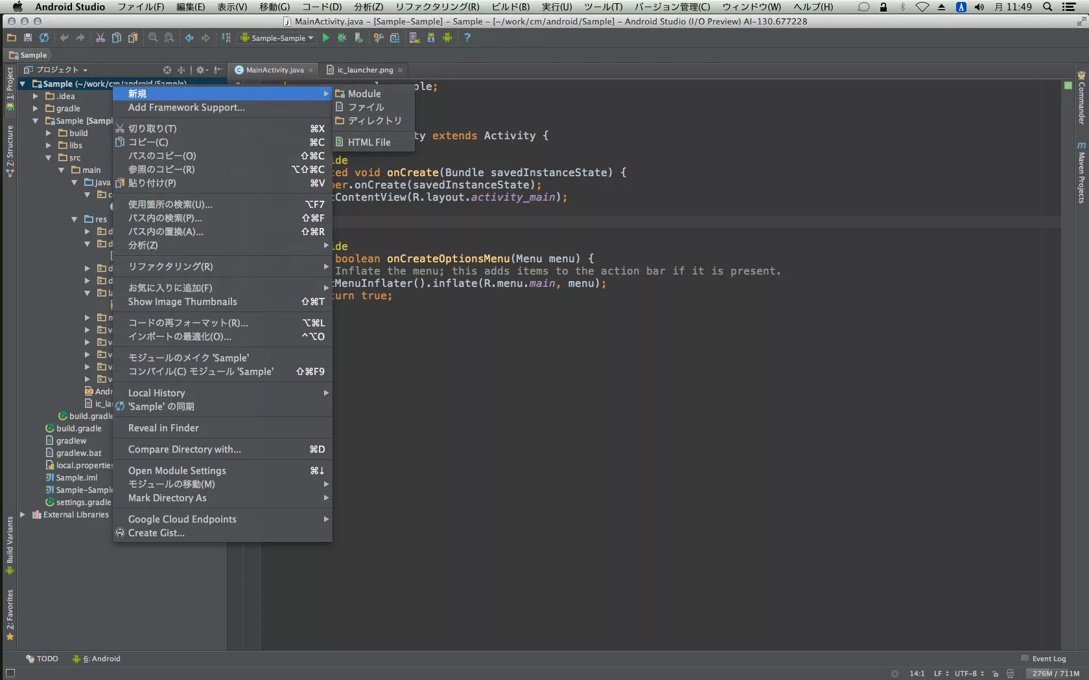
Task: Click the Attach debugger toolbar icon
Action: click(358, 38)
